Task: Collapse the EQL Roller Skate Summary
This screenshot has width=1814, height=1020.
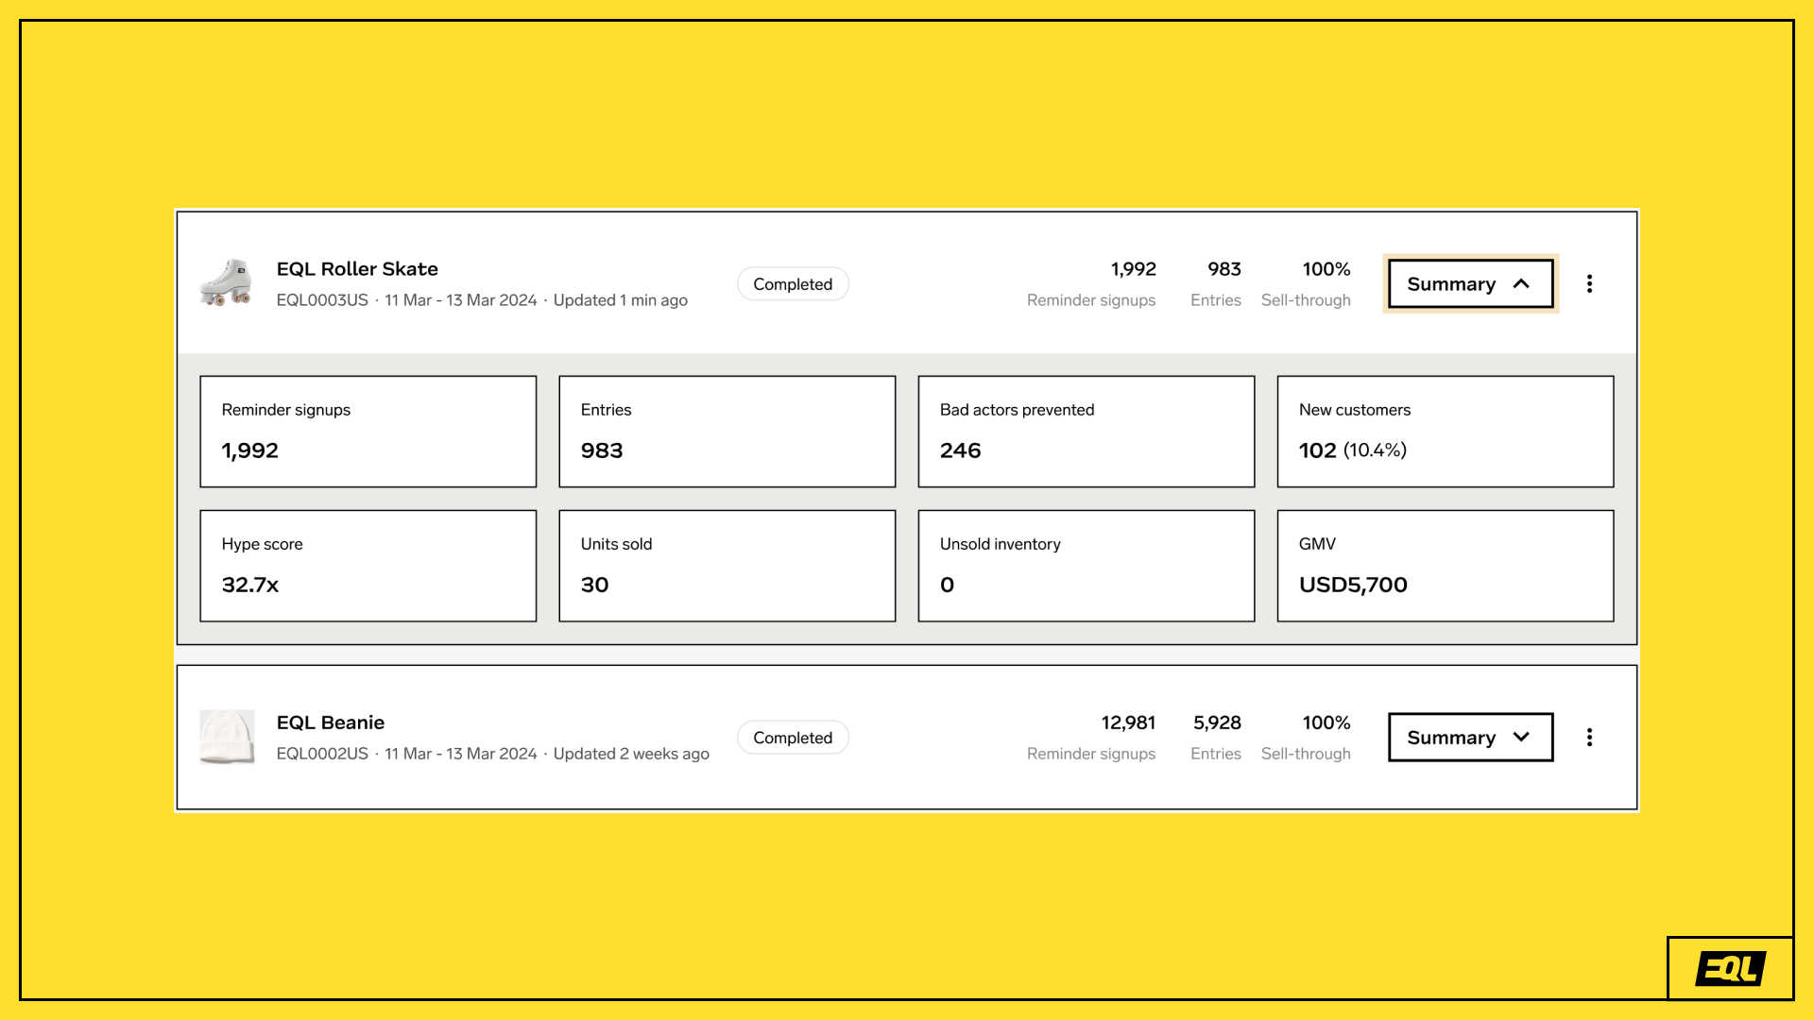Action: (1470, 284)
